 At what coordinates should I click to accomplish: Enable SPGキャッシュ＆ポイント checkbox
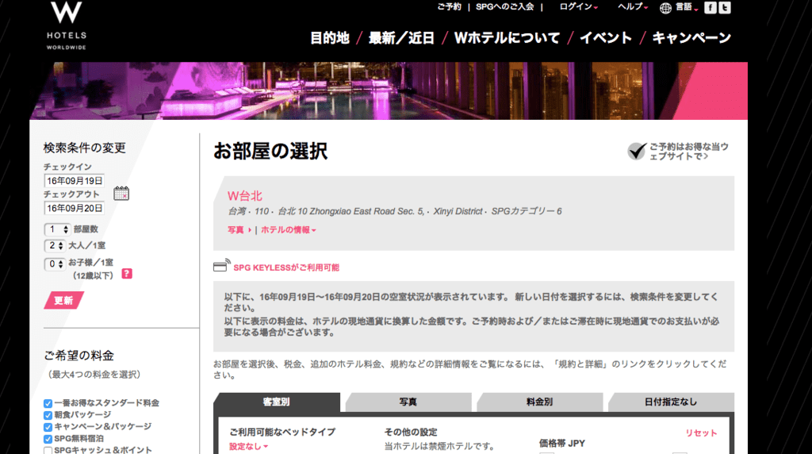click(48, 450)
